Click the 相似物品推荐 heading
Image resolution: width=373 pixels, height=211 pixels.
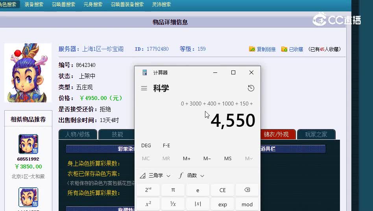click(x=28, y=119)
